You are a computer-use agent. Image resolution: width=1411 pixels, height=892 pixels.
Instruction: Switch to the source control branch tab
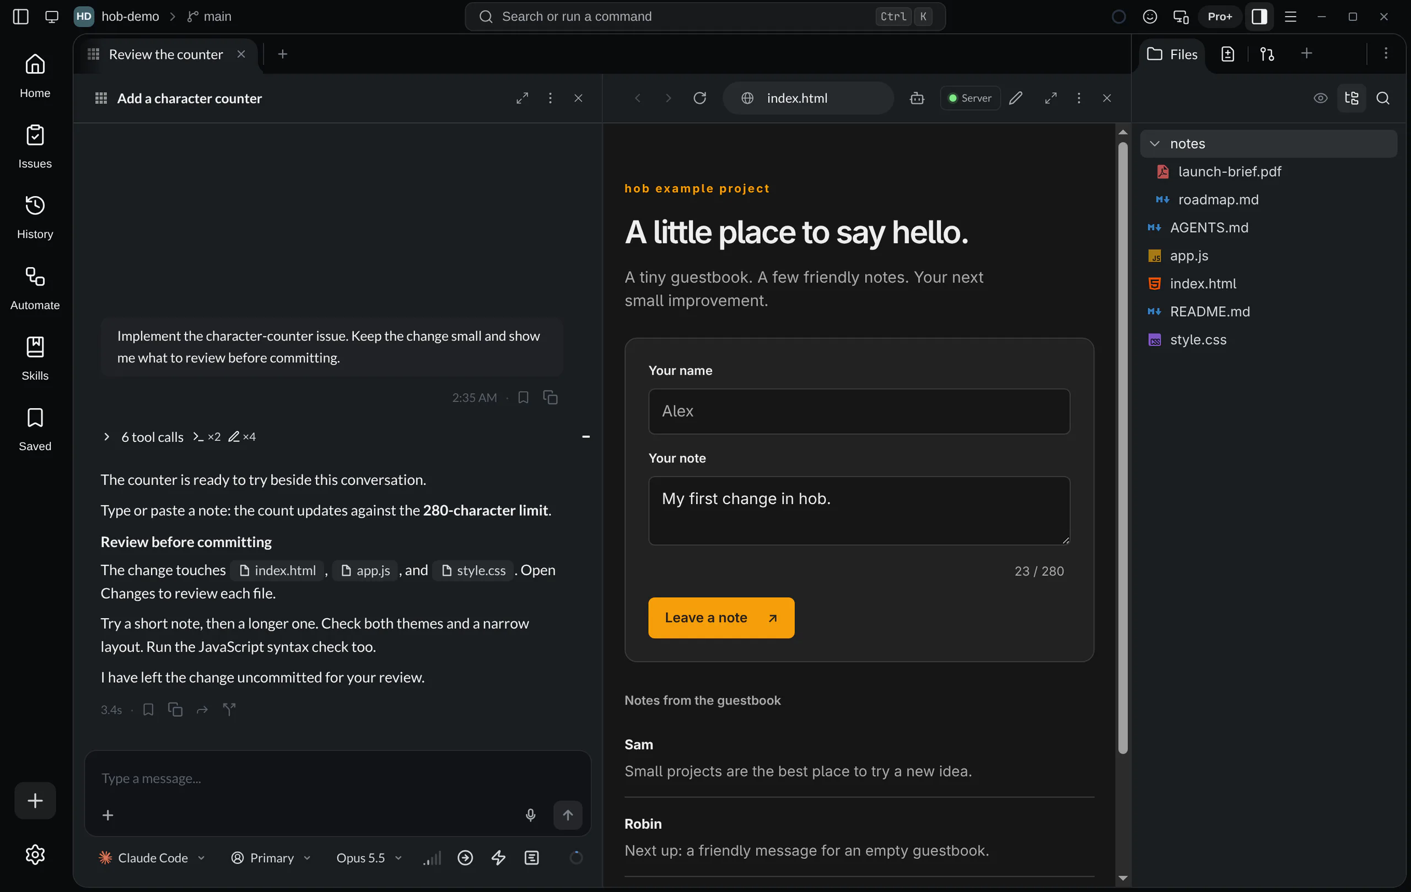[x=1267, y=54]
